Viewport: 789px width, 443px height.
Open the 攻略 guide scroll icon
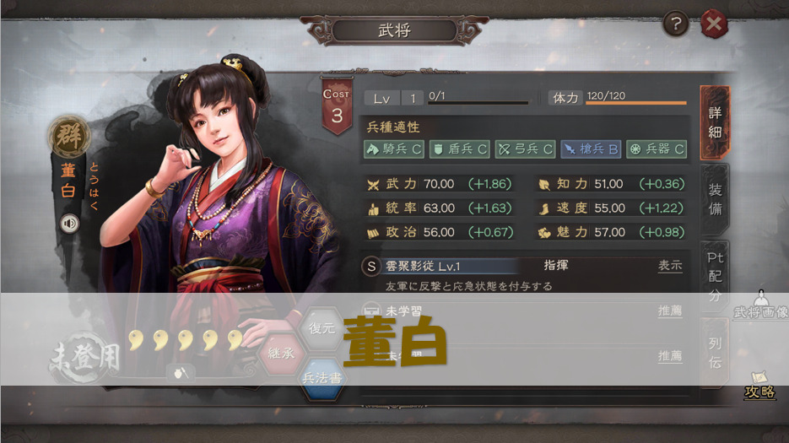759,385
